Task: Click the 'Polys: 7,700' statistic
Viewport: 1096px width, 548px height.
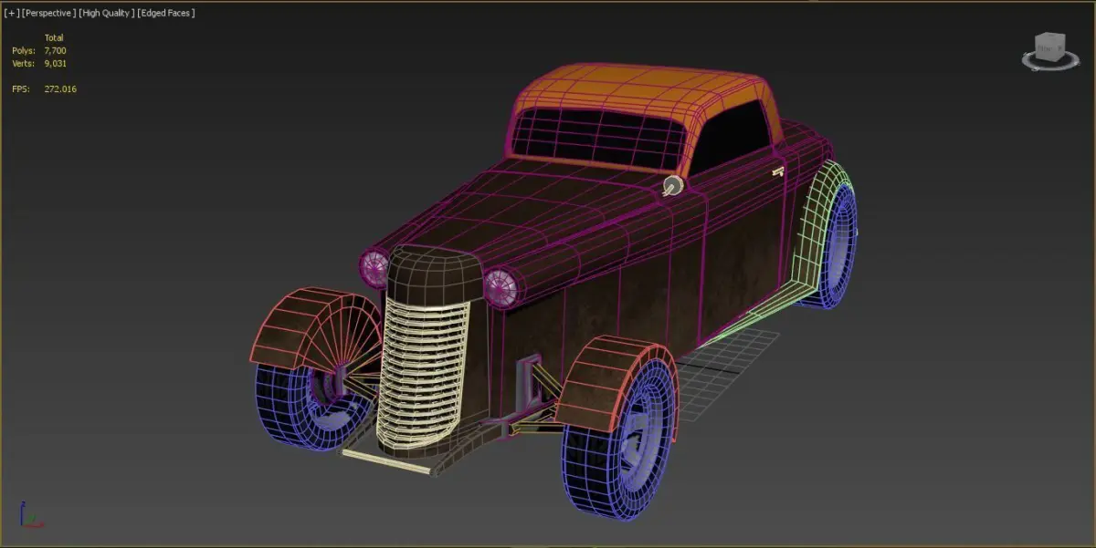Action: pos(39,50)
